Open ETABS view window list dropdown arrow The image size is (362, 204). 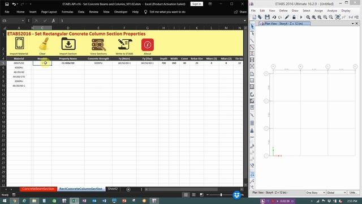click(352, 24)
